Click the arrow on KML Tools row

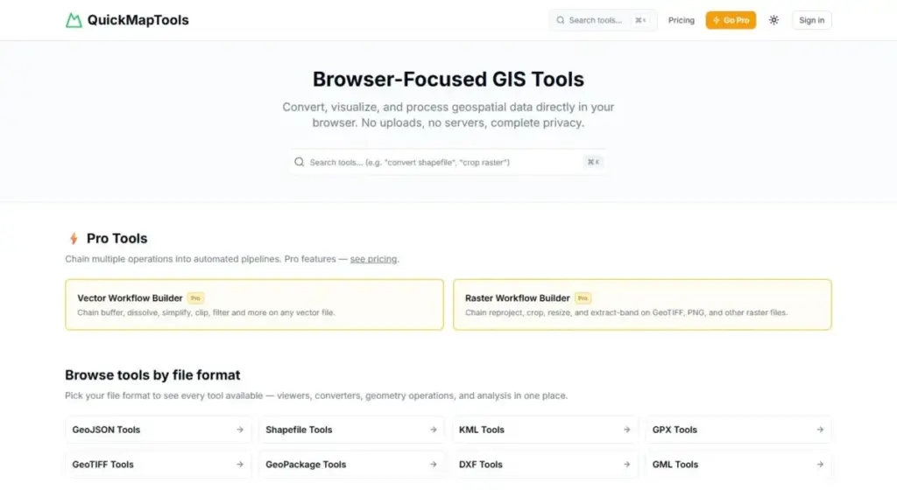(626, 430)
